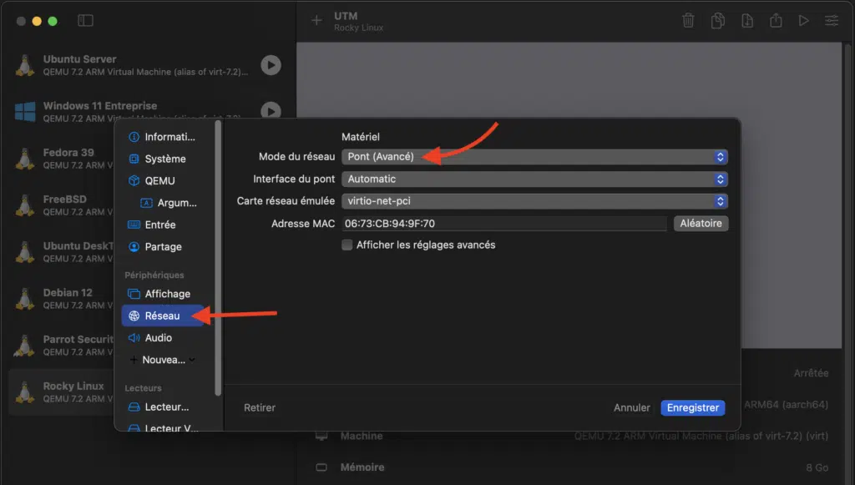Image resolution: width=855 pixels, height=485 pixels.
Task: Click the Arrêtée status text
Action: coord(811,373)
